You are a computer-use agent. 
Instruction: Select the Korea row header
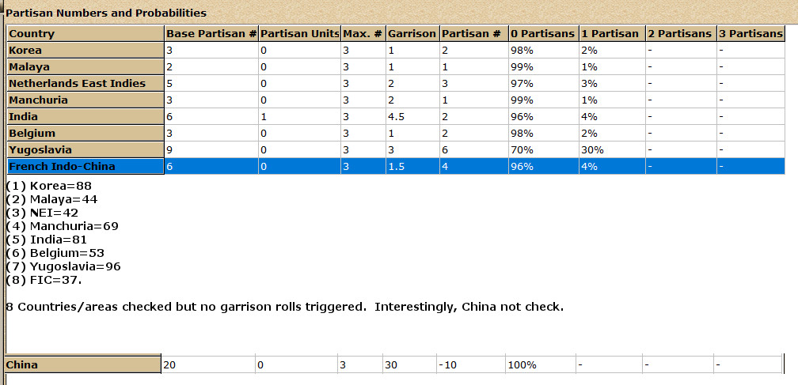pos(85,51)
